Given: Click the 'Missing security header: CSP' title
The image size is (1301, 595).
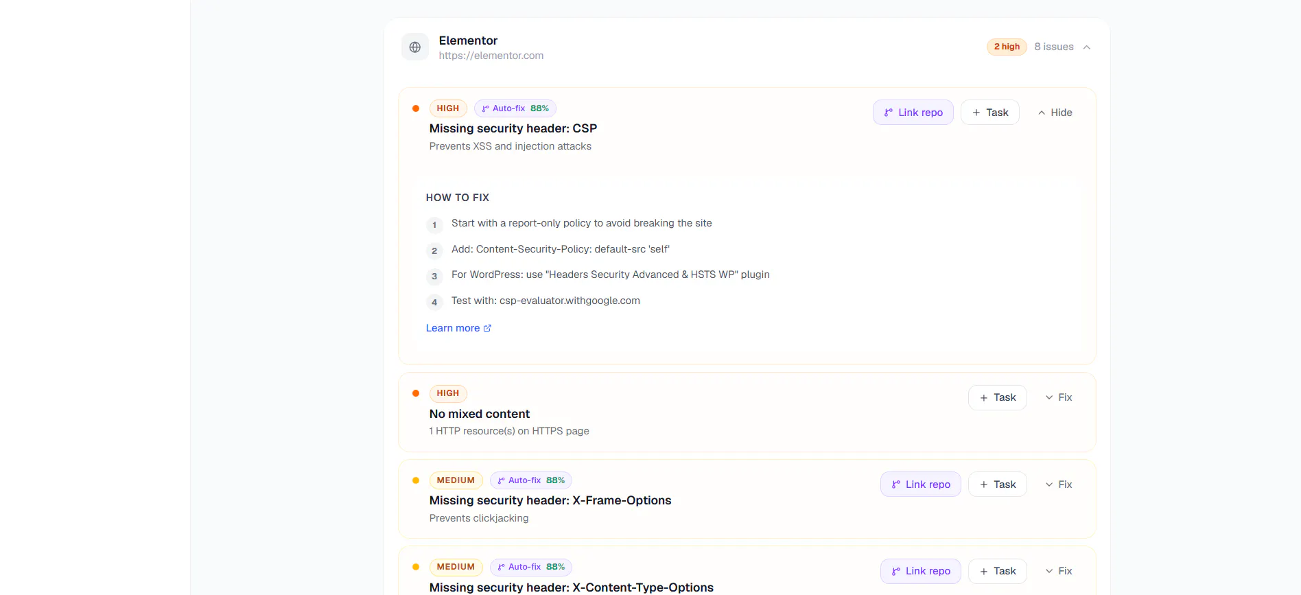Looking at the screenshot, I should pos(513,128).
